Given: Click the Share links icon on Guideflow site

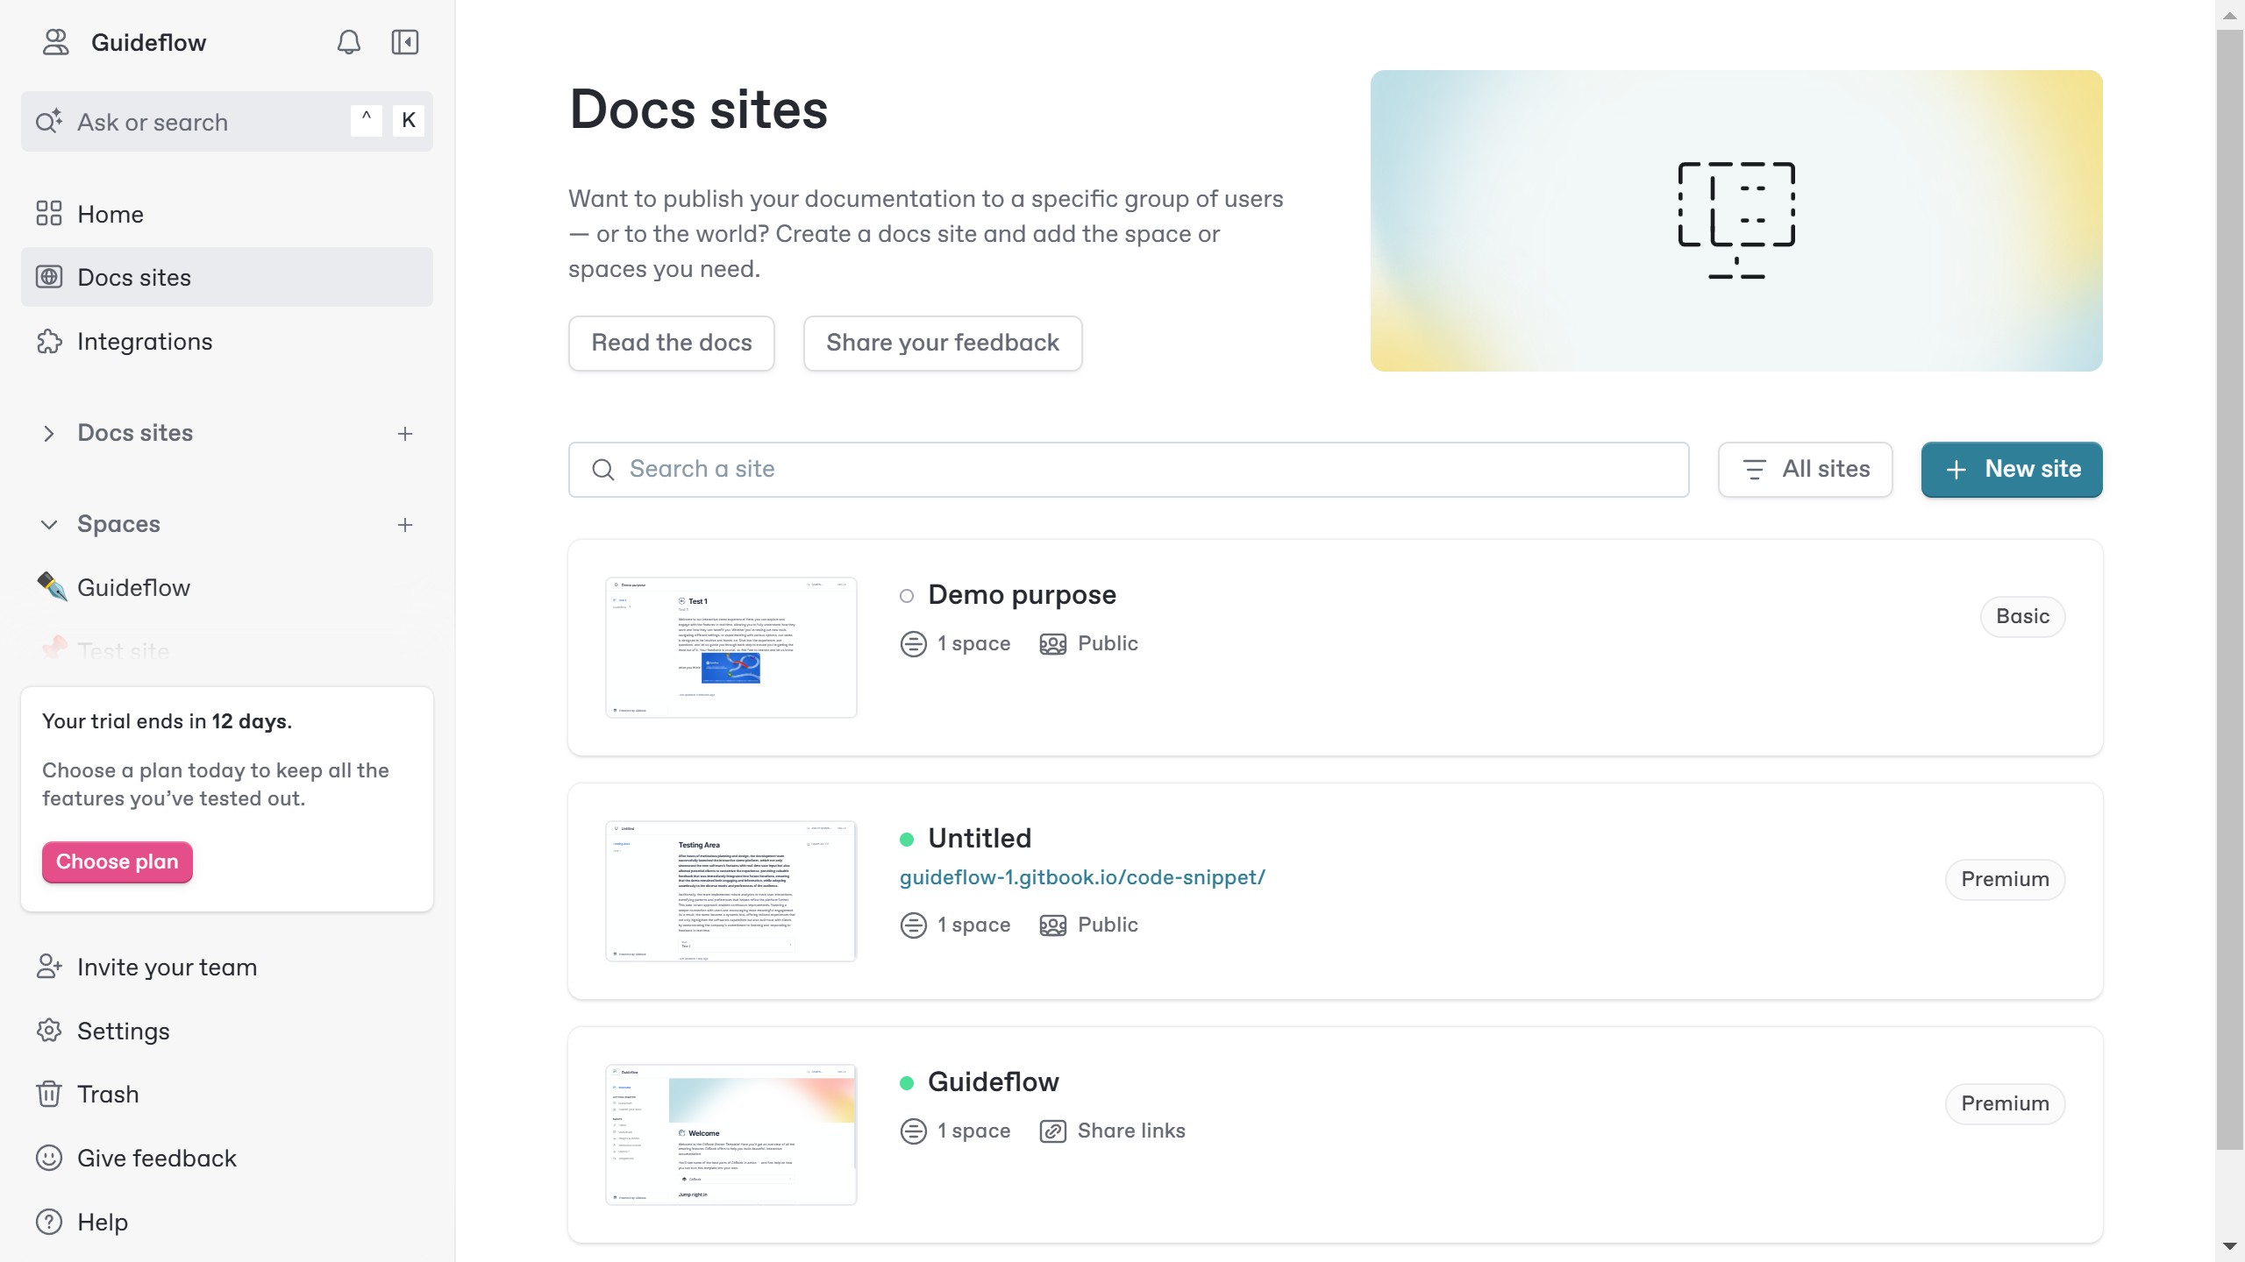Looking at the screenshot, I should click(x=1052, y=1131).
